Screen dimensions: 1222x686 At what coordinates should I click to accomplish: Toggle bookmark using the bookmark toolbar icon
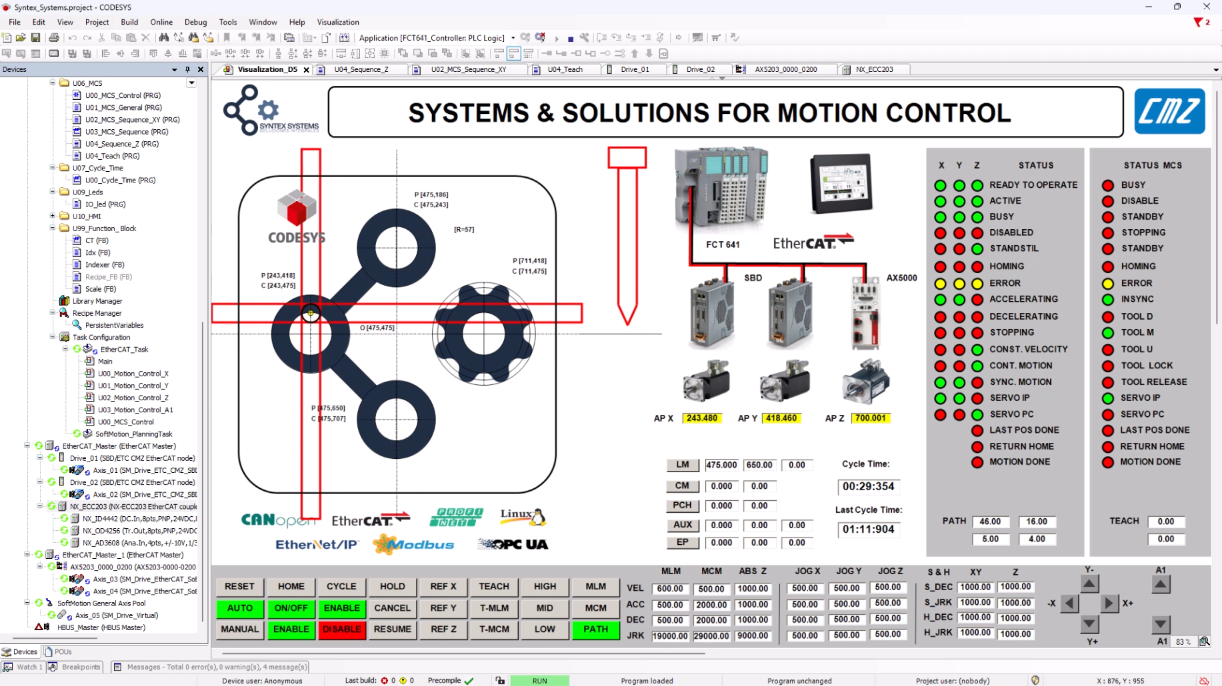coord(227,38)
